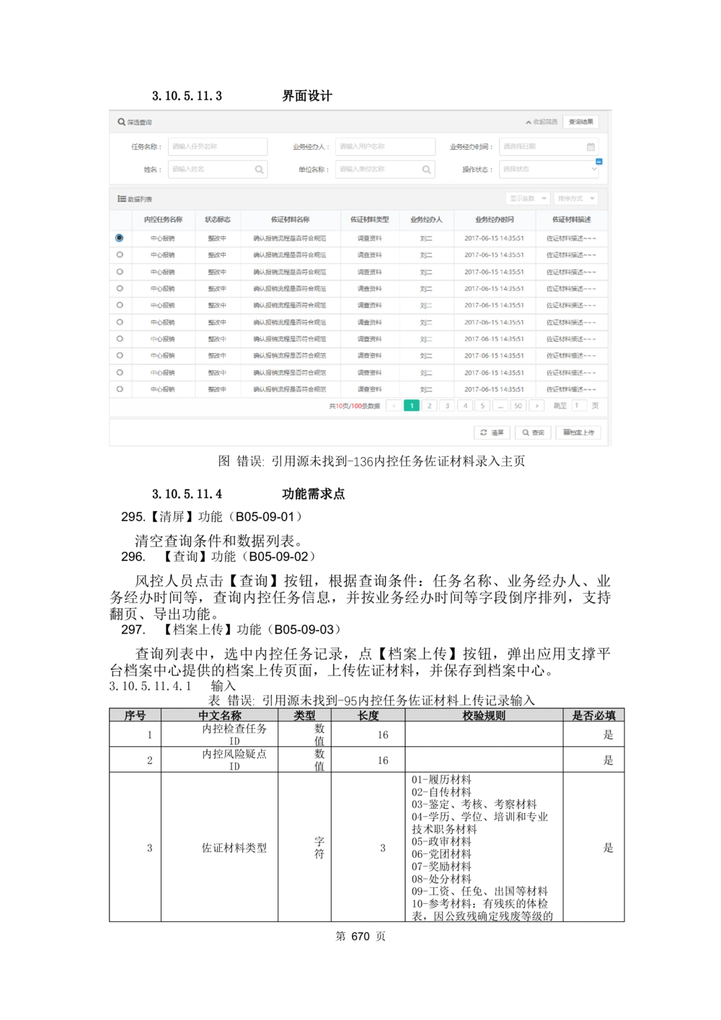This screenshot has height=1020, width=721.
Task: Click the upload icon on 档案上传 button
Action: [x=567, y=433]
